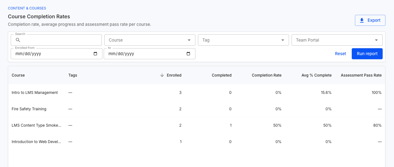Open the Tag dropdown
394x167 pixels.
pos(243,40)
